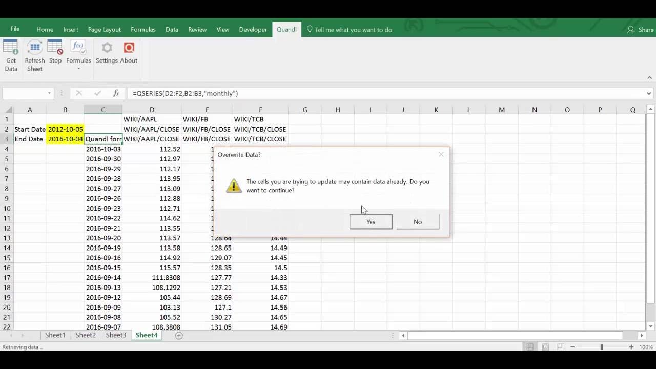The height and width of the screenshot is (369, 656).
Task: Select value cell 111.8308
Action: 152,278
